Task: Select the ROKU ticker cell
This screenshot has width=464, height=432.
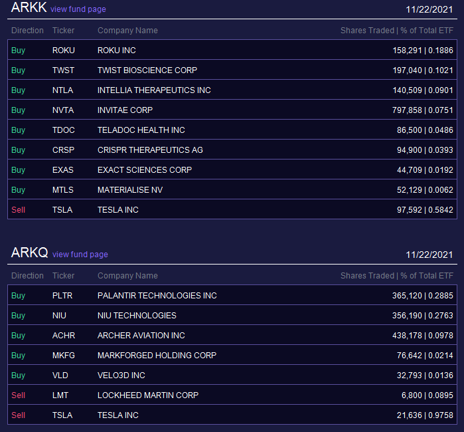Action: (x=64, y=50)
